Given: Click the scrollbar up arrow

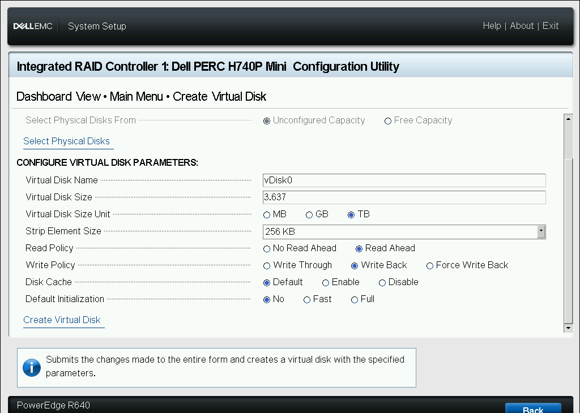Looking at the screenshot, I should pos(568,118).
